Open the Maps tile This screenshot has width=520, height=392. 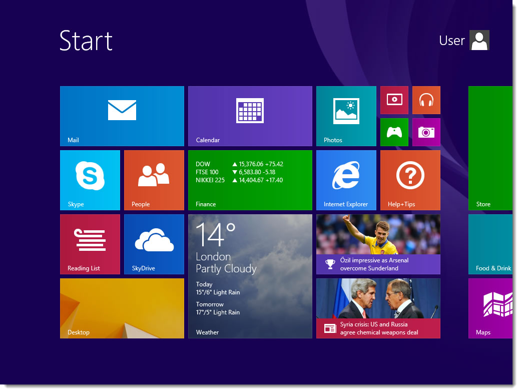coord(490,308)
